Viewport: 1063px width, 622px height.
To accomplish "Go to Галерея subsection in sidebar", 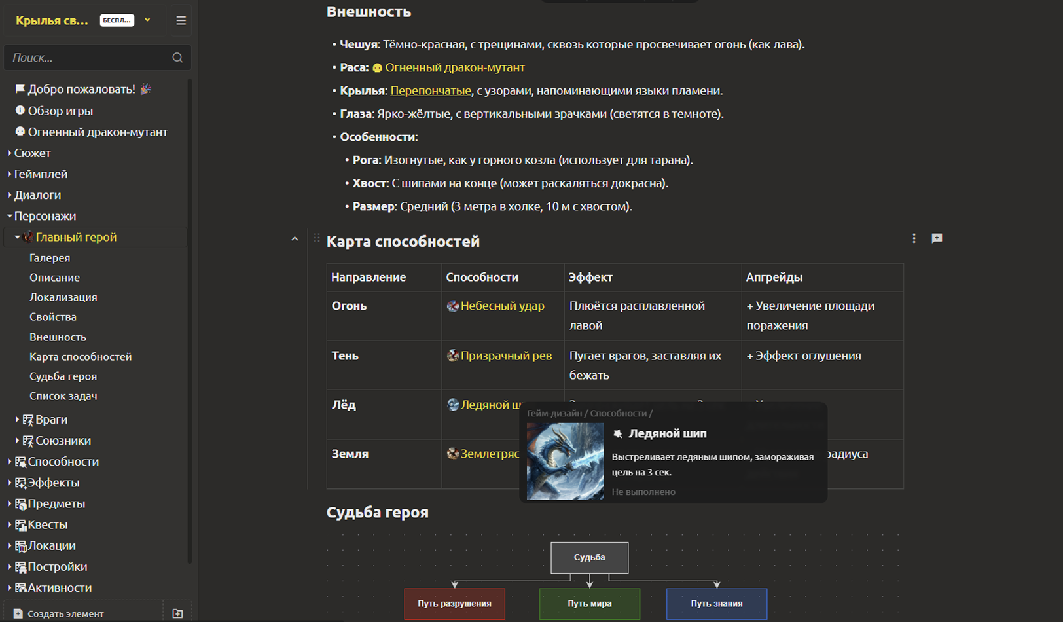I will (x=50, y=258).
